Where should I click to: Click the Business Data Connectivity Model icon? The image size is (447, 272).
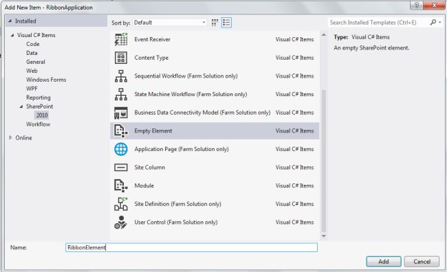pos(121,113)
